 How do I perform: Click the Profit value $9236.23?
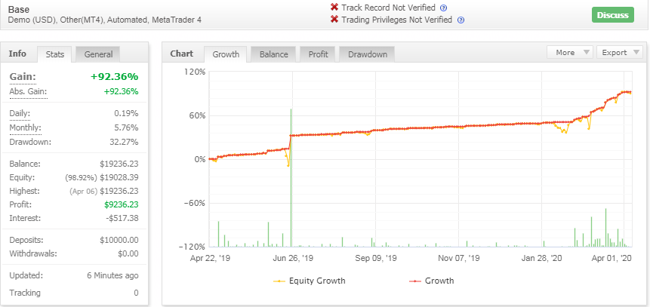(121, 204)
